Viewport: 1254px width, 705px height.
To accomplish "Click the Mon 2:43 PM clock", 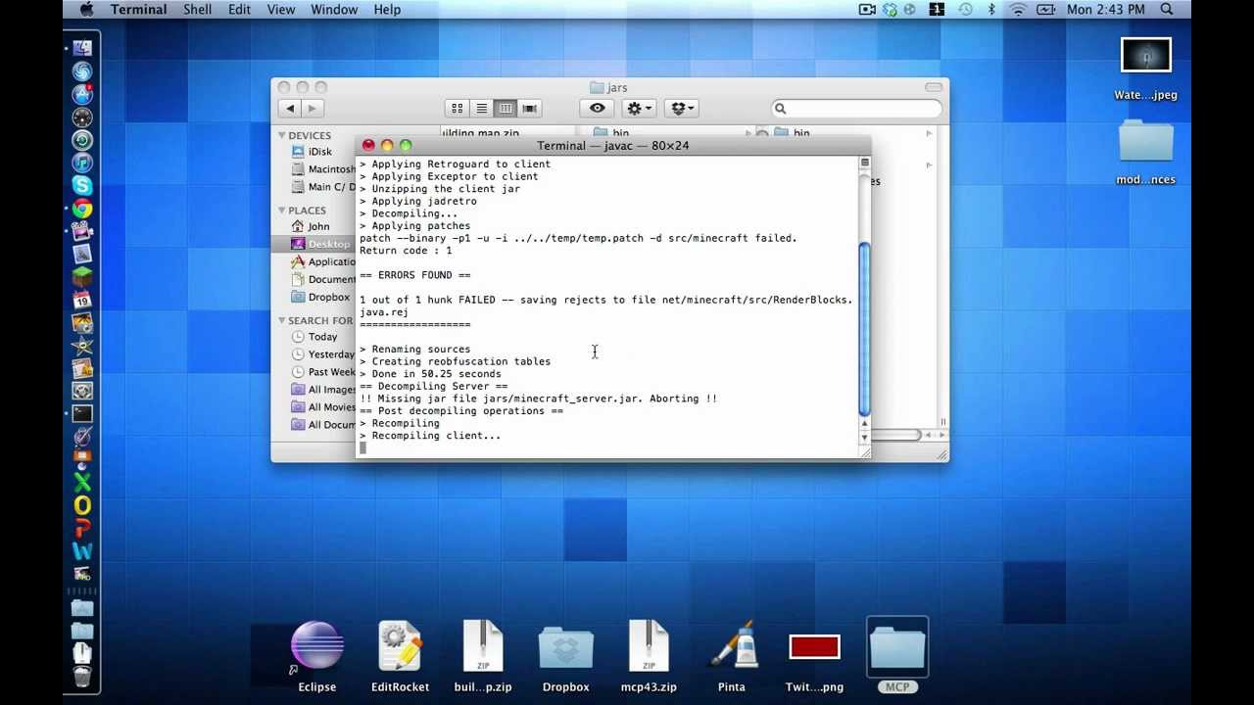I will point(1106,10).
